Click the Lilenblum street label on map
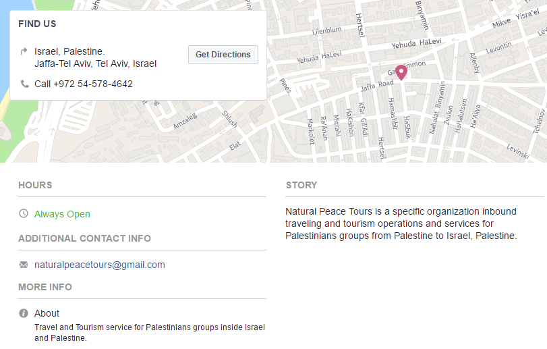The image size is (547, 349). [x=327, y=30]
